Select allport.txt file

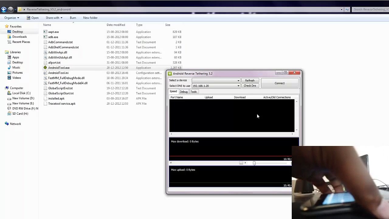click(54, 63)
